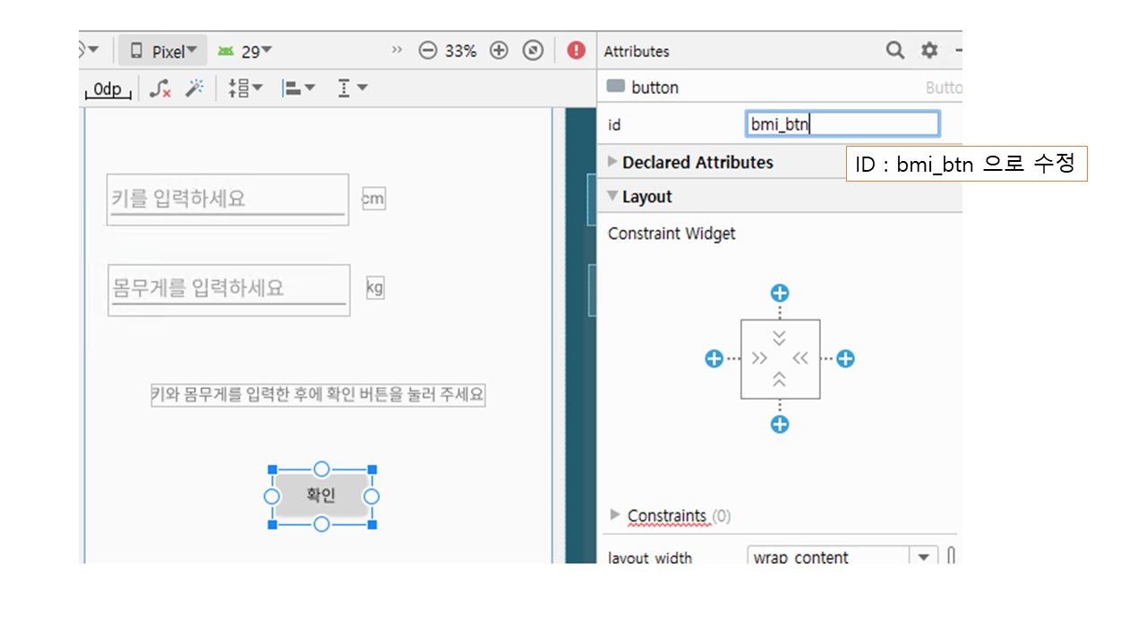Collapse the Layout section
The height and width of the screenshot is (644, 1146).
[x=613, y=196]
